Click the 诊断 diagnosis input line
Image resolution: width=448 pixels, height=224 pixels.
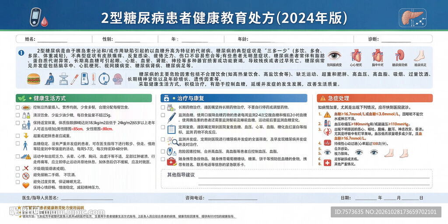click(x=396, y=42)
